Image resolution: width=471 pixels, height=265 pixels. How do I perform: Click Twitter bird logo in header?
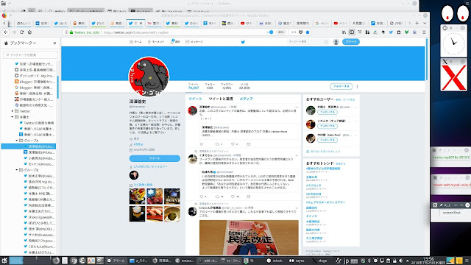pyautogui.click(x=243, y=42)
